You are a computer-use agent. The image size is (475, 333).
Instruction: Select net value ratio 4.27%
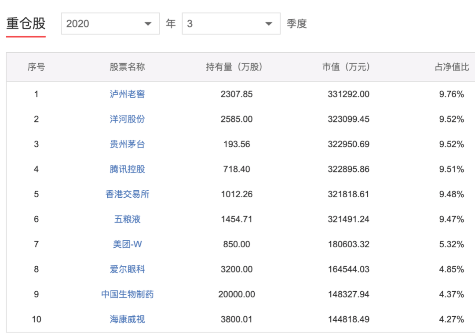[x=452, y=319]
